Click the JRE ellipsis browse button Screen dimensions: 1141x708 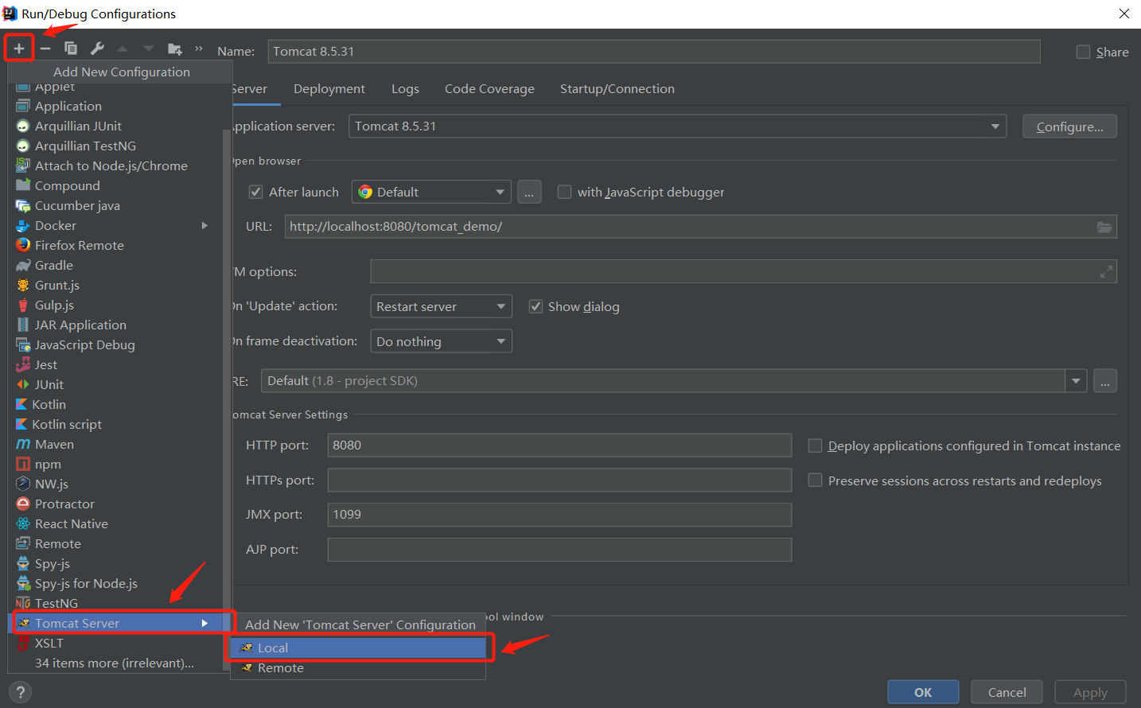click(x=1105, y=381)
